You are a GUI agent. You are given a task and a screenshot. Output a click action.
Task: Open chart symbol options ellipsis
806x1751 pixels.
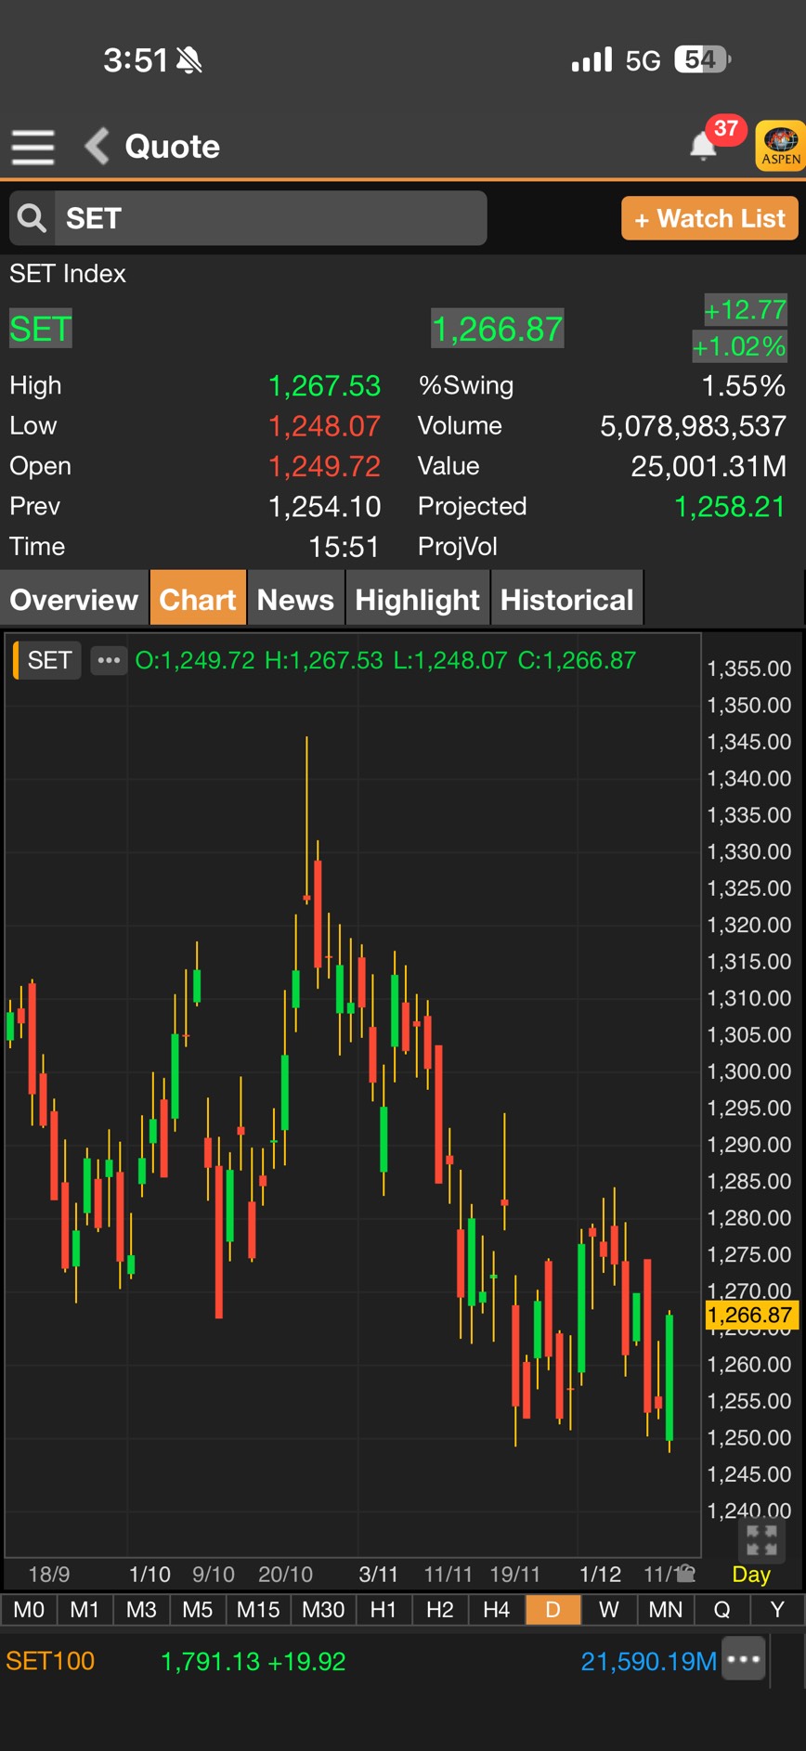(x=109, y=660)
